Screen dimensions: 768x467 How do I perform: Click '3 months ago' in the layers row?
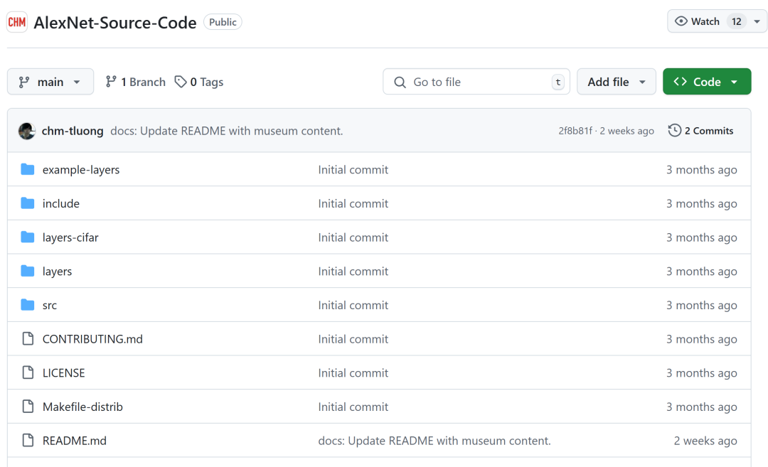[701, 272]
